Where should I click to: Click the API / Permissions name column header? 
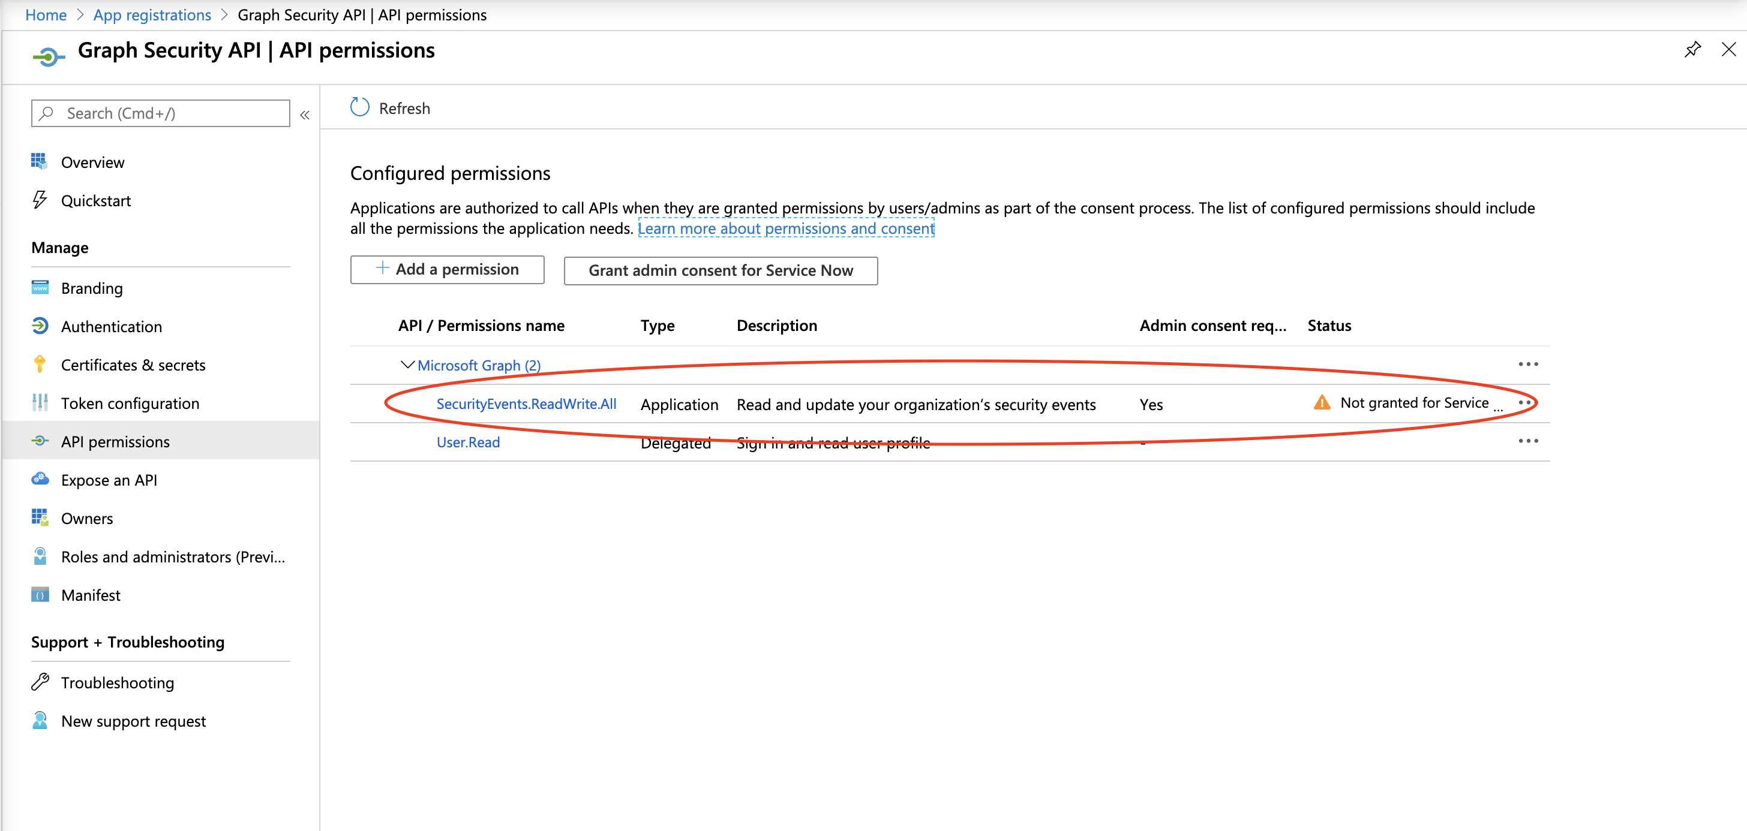pyautogui.click(x=482, y=326)
